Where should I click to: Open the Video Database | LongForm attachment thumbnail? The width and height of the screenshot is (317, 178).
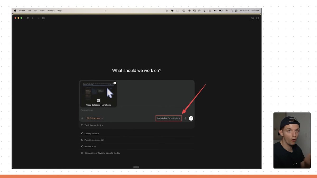[x=98, y=94]
